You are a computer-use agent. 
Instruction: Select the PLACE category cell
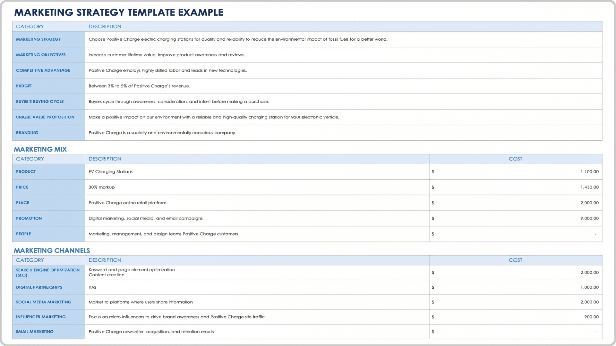(48, 203)
